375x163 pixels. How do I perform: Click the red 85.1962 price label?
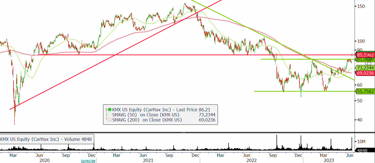[365, 55]
